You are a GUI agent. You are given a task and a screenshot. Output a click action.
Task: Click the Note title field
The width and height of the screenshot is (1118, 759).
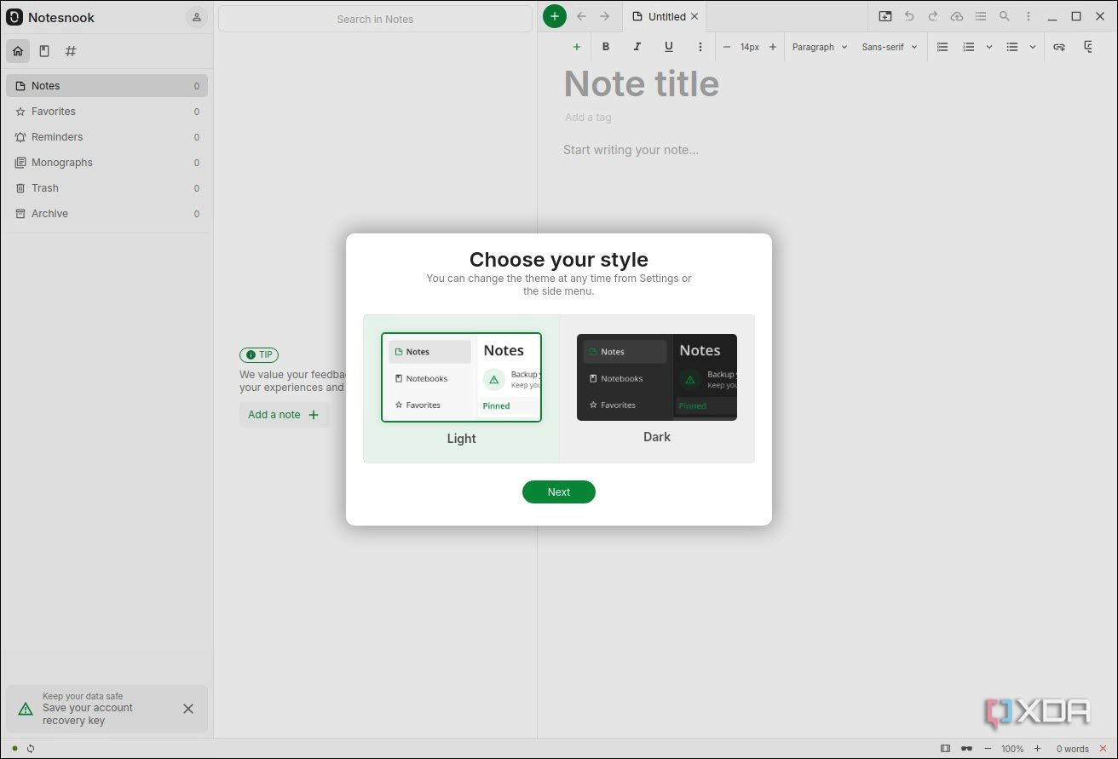pyautogui.click(x=642, y=83)
